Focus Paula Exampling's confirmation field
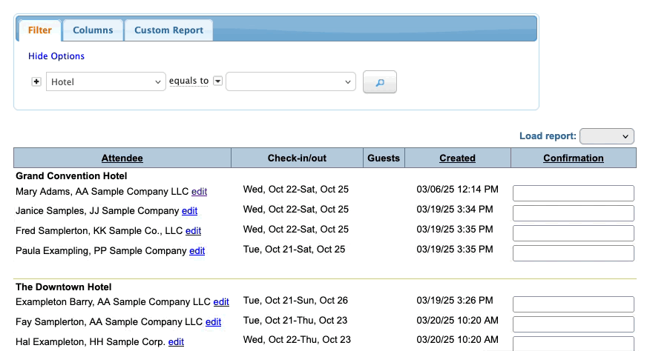Viewport: 650px width, 351px height. click(x=574, y=253)
